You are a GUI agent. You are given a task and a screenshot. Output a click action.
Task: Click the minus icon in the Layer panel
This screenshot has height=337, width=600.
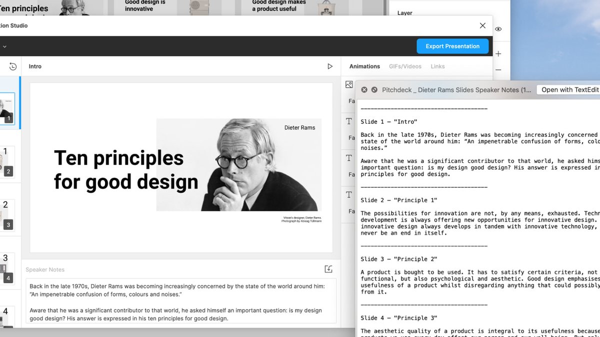click(498, 70)
